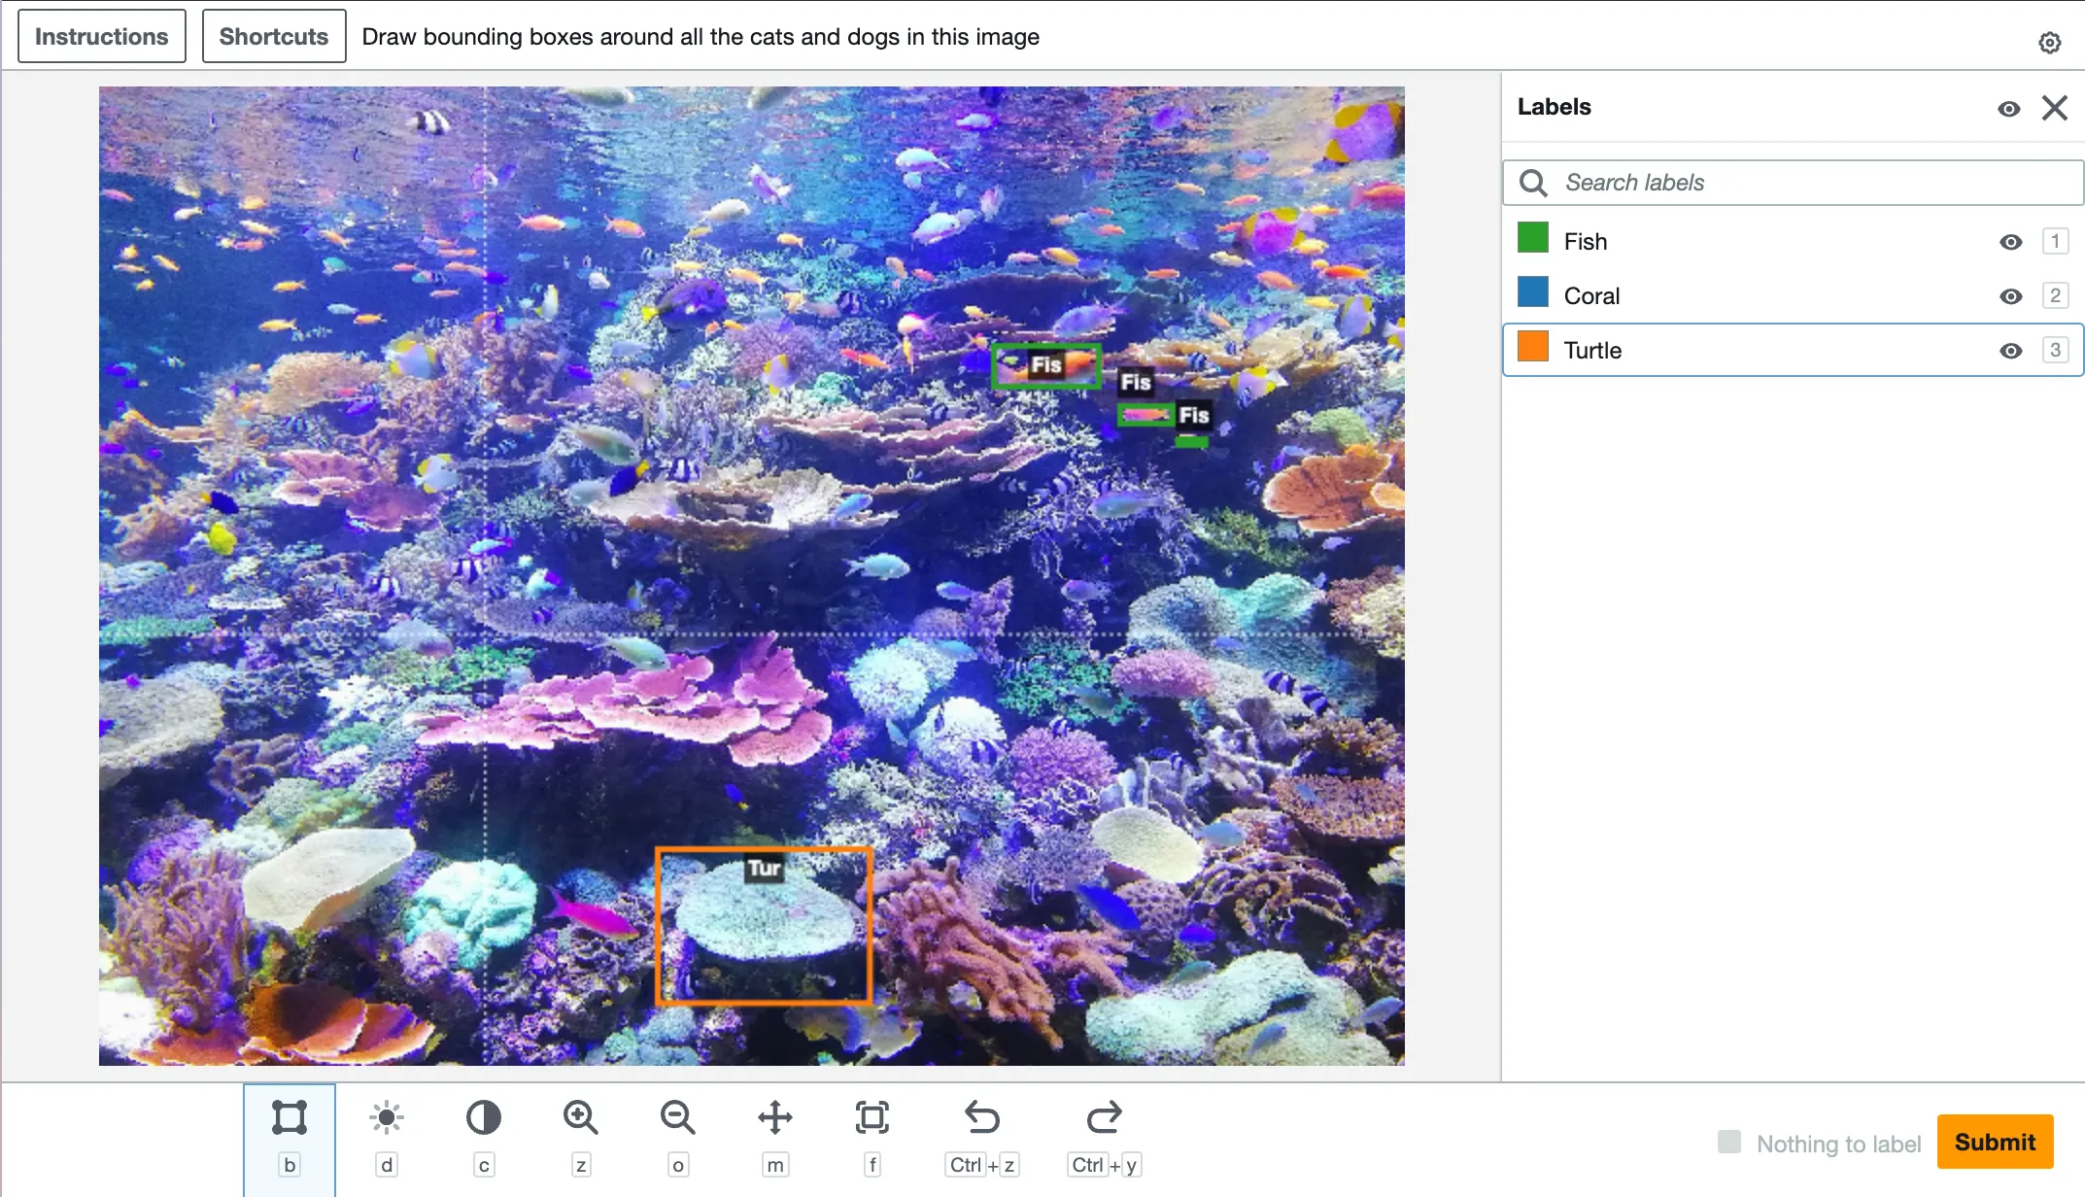Submit the labeling task
Screen dimensions: 2085x1197
coord(1995,1143)
